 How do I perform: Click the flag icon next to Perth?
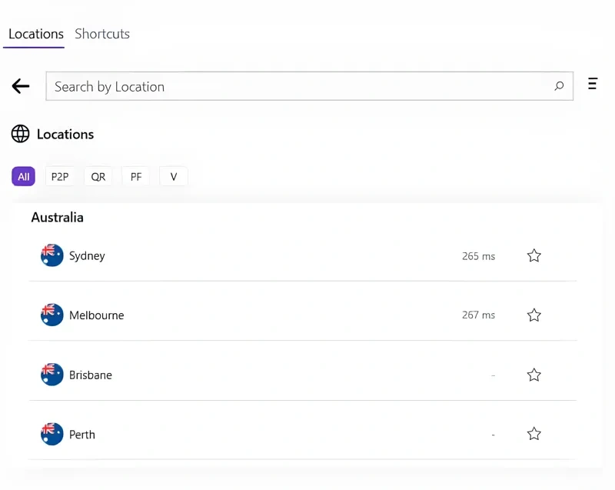(52, 433)
